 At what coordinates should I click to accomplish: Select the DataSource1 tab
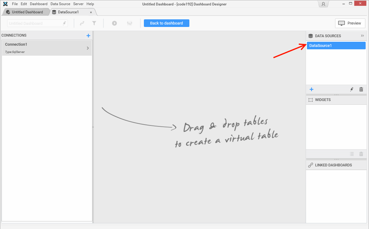tap(72, 12)
